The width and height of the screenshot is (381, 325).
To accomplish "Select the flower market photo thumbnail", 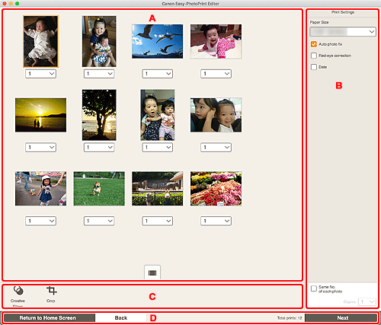I will point(216,189).
